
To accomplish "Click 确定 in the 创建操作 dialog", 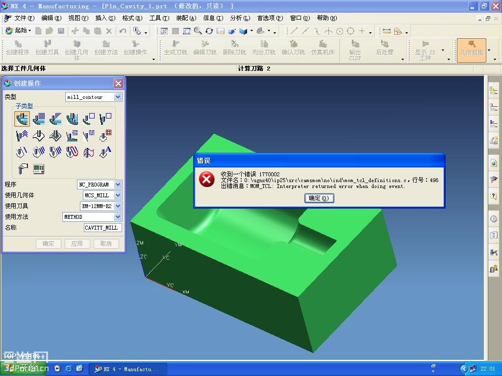I will (x=49, y=244).
